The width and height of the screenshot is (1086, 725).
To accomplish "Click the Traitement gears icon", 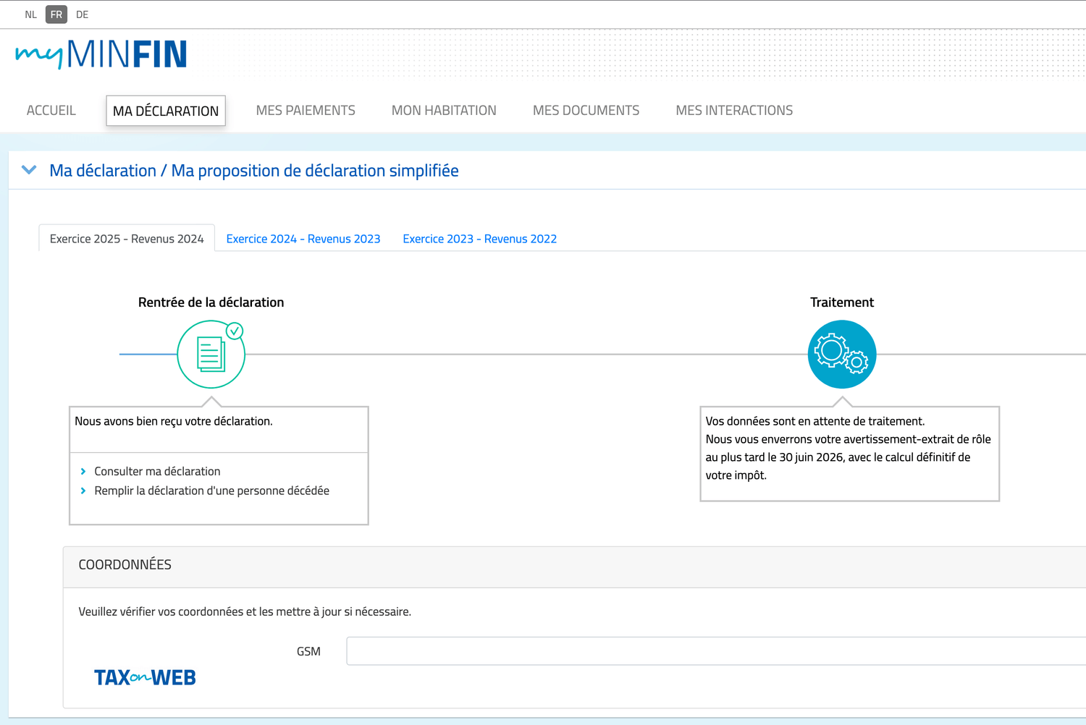I will point(841,355).
